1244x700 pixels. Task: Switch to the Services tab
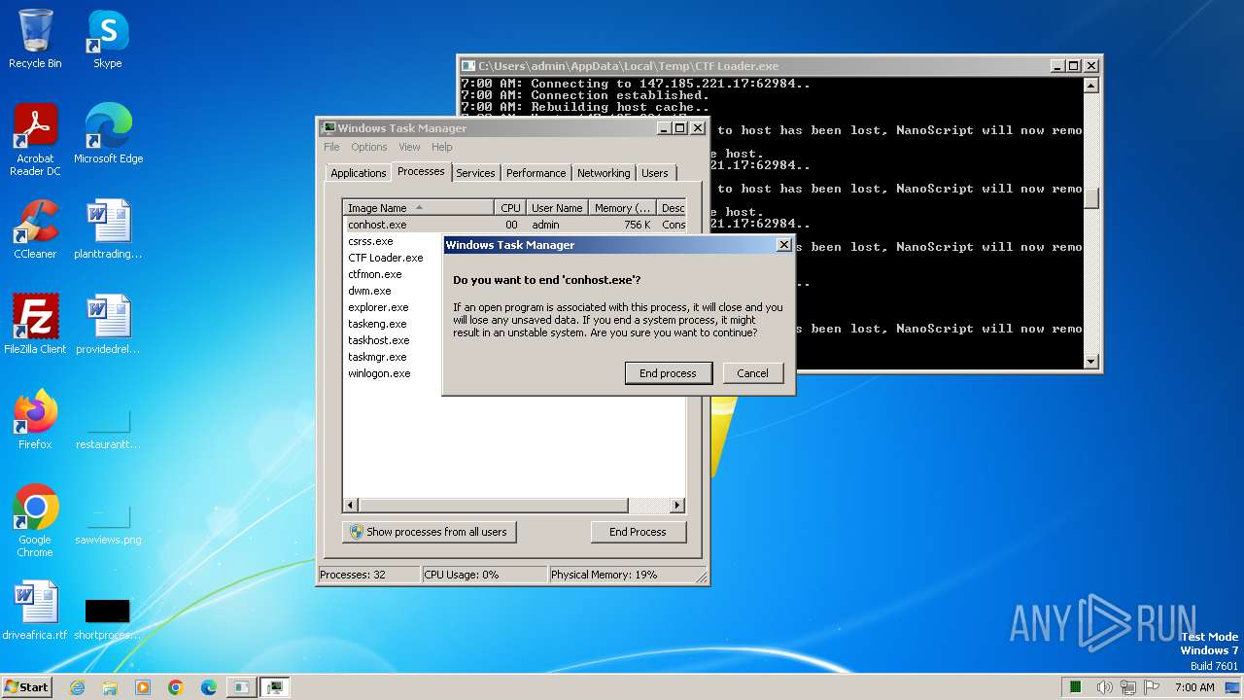[475, 173]
